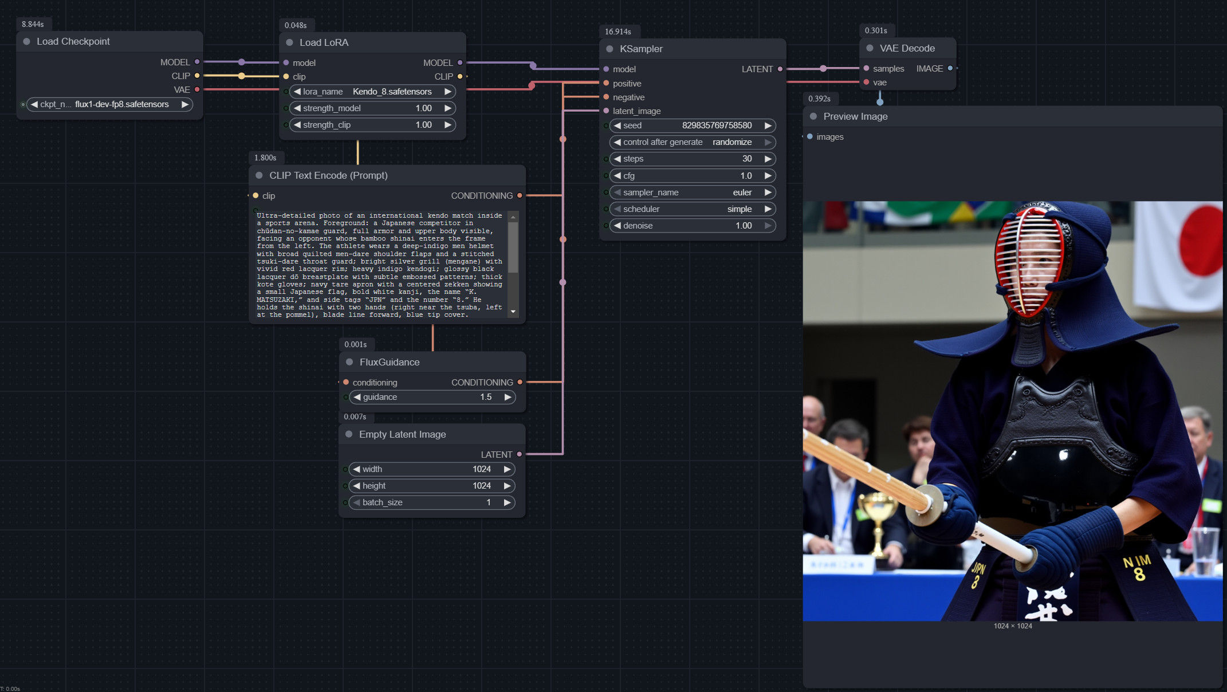This screenshot has width=1227, height=692.
Task: Click inside the prompt text area
Action: [380, 265]
